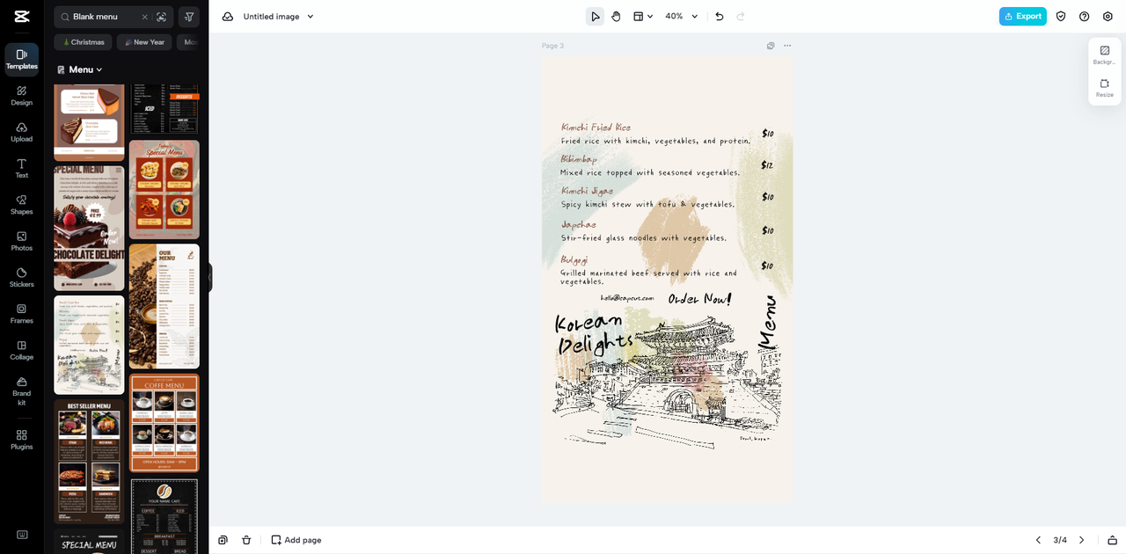This screenshot has height=554, width=1126.
Task: Activate the Hand pan tool
Action: [x=617, y=17]
